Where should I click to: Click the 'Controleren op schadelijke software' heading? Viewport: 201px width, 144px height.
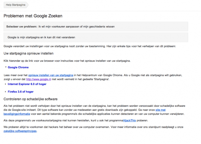point(30,99)
